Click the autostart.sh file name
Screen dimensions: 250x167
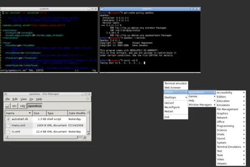[x=20, y=119]
